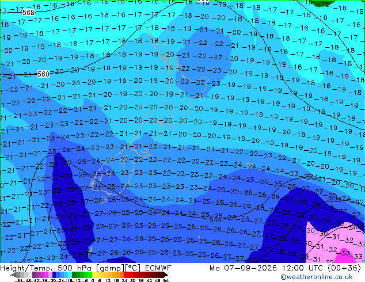This screenshot has width=365, height=282.
Task: Click the 560 height contour label
Action: tap(43, 74)
